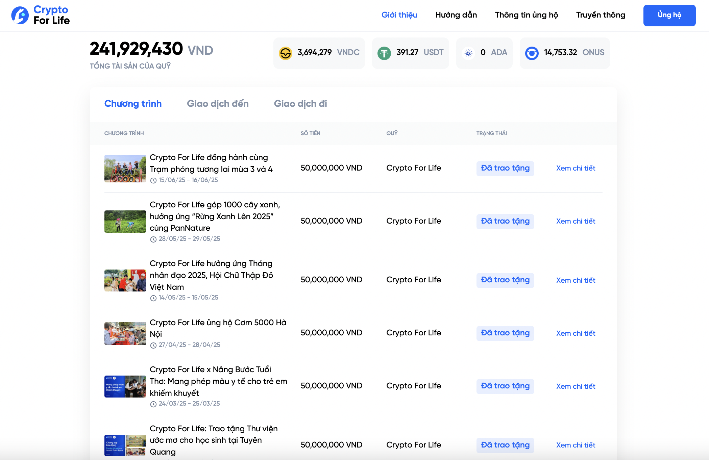
Task: View details of Trạm phóng tương lai program
Action: [576, 168]
